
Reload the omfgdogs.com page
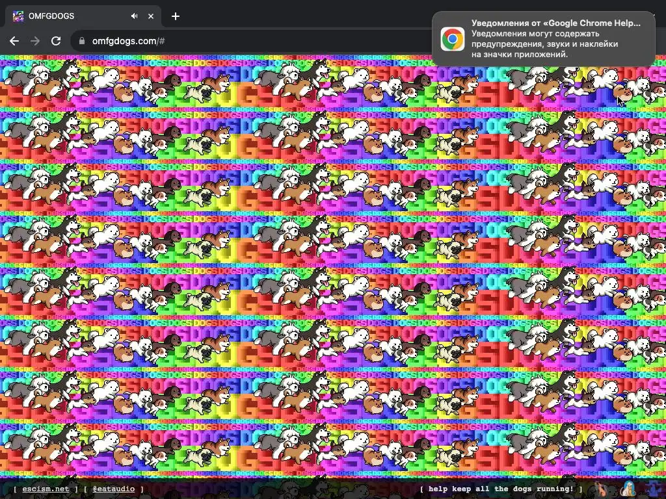(56, 41)
